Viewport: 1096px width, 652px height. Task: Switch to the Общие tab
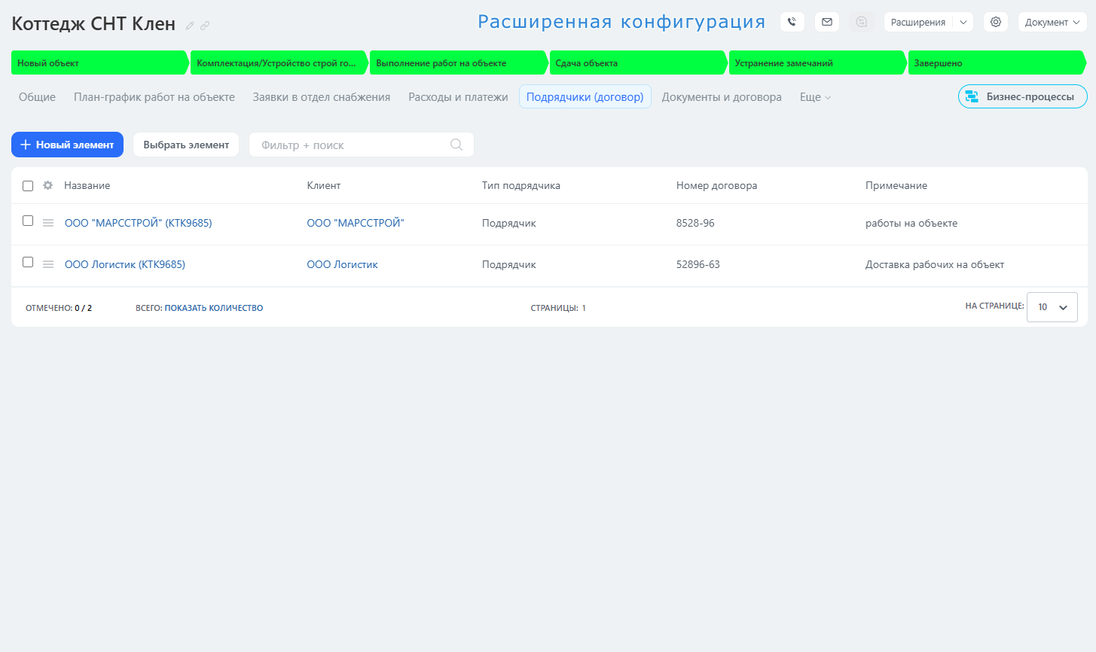37,97
